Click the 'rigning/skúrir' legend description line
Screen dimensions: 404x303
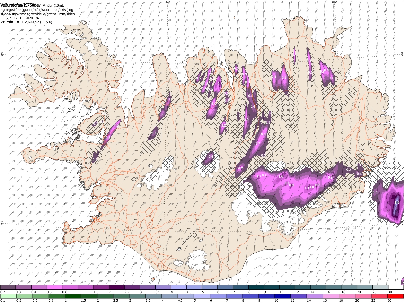tap(37, 10)
